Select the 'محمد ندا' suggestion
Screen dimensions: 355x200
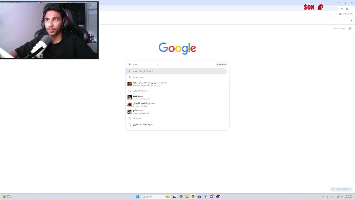176,118
